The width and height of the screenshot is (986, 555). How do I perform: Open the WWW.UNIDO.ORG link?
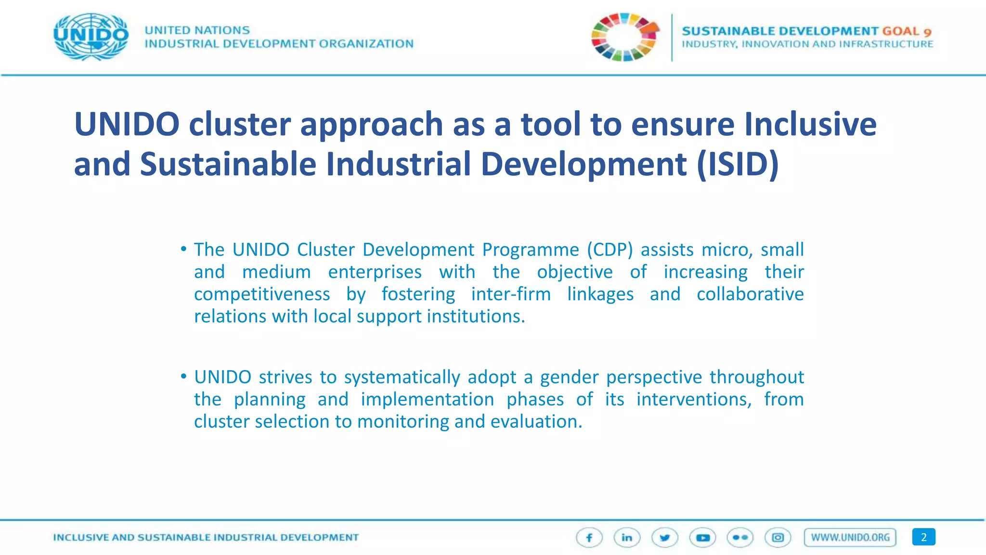point(850,537)
